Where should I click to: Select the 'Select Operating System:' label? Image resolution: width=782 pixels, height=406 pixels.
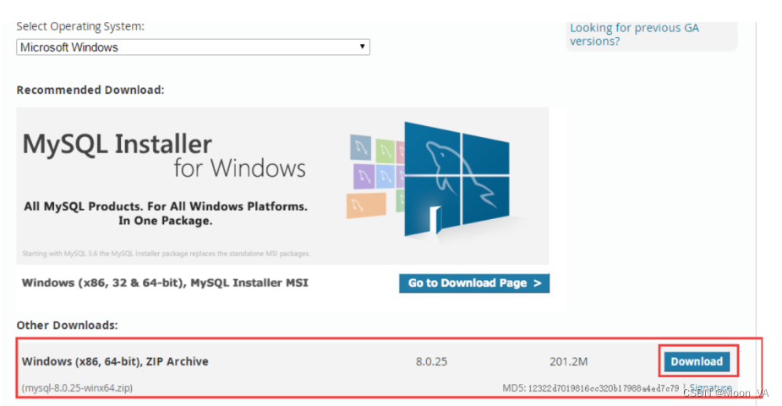[x=80, y=26]
